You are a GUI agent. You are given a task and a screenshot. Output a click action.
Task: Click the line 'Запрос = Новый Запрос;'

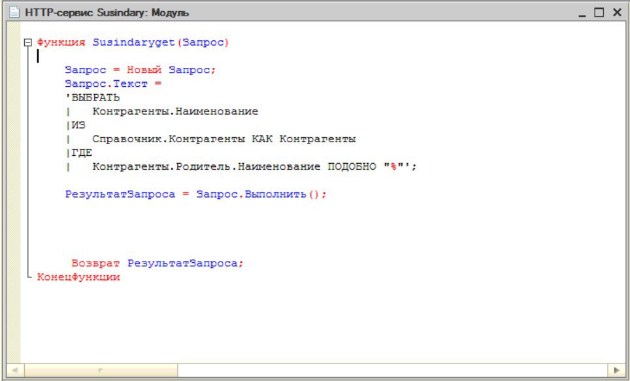(141, 70)
